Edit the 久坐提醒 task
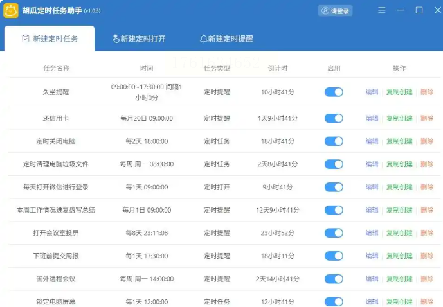Viewport: 443px width, 307px height. point(372,92)
